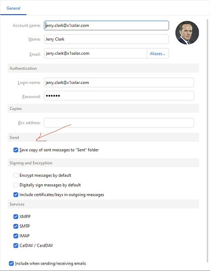Click the Services section header

pyautogui.click(x=103, y=204)
